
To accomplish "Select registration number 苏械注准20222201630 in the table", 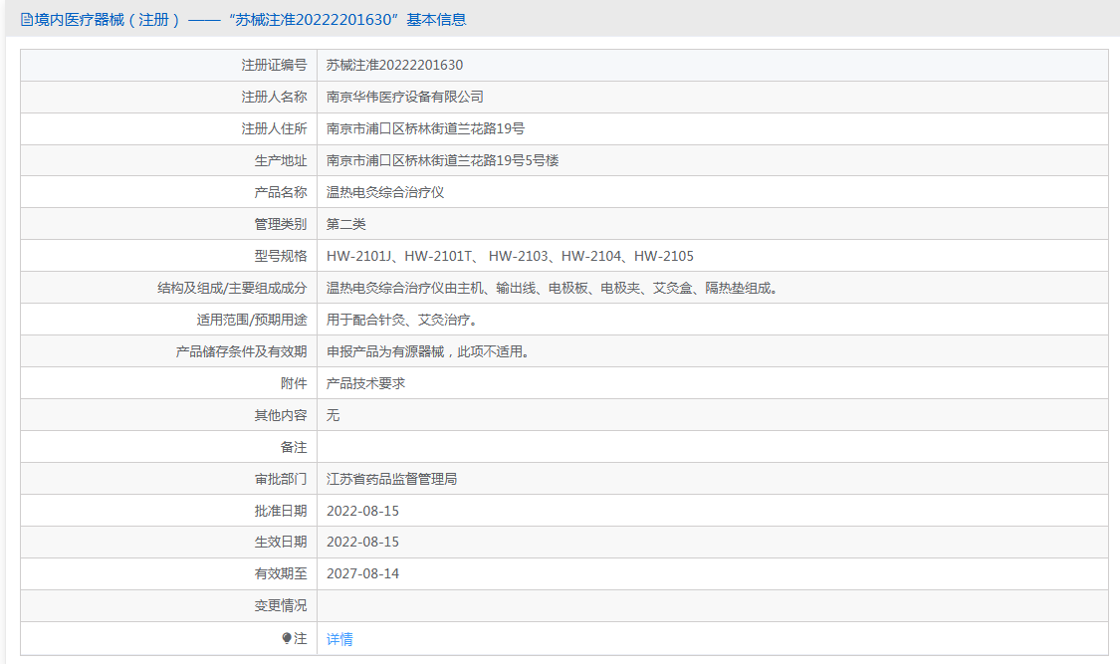I will coord(394,65).
